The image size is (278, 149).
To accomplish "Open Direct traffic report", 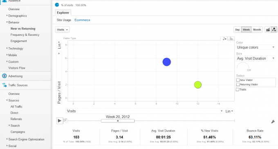I will 14,113.
